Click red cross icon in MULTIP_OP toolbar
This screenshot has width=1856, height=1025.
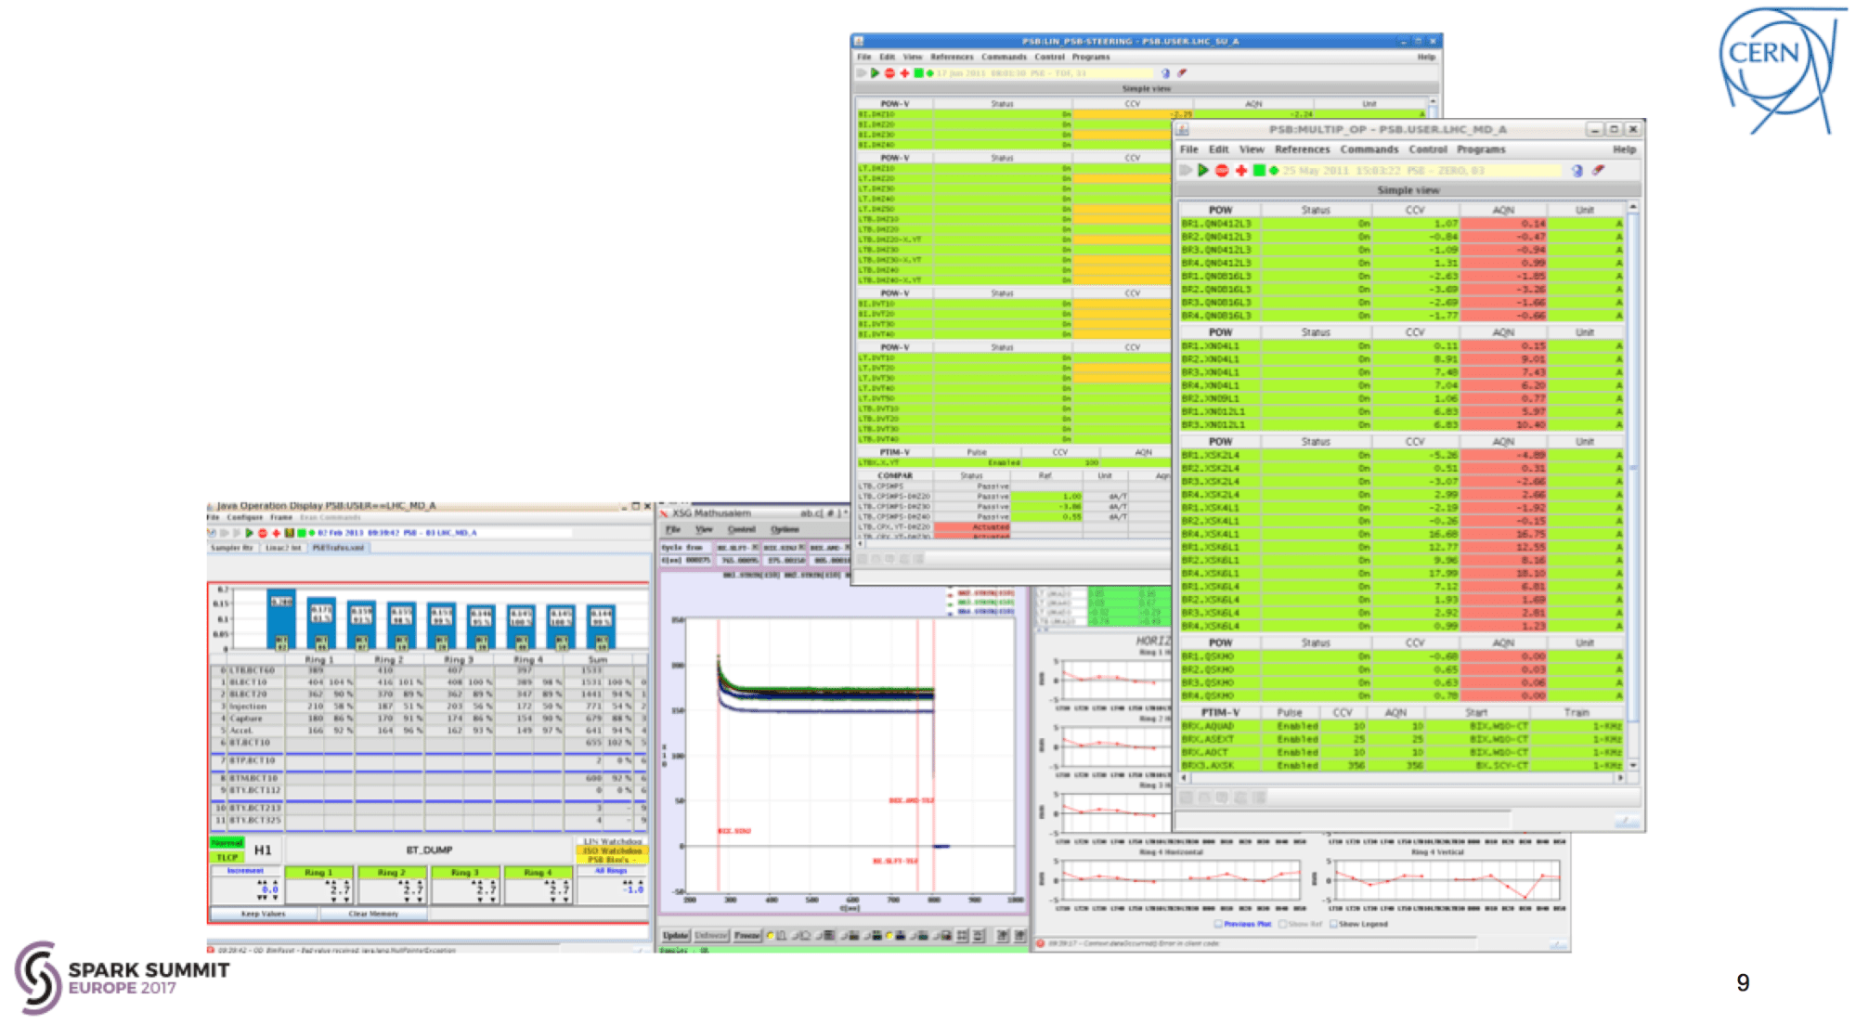1240,171
